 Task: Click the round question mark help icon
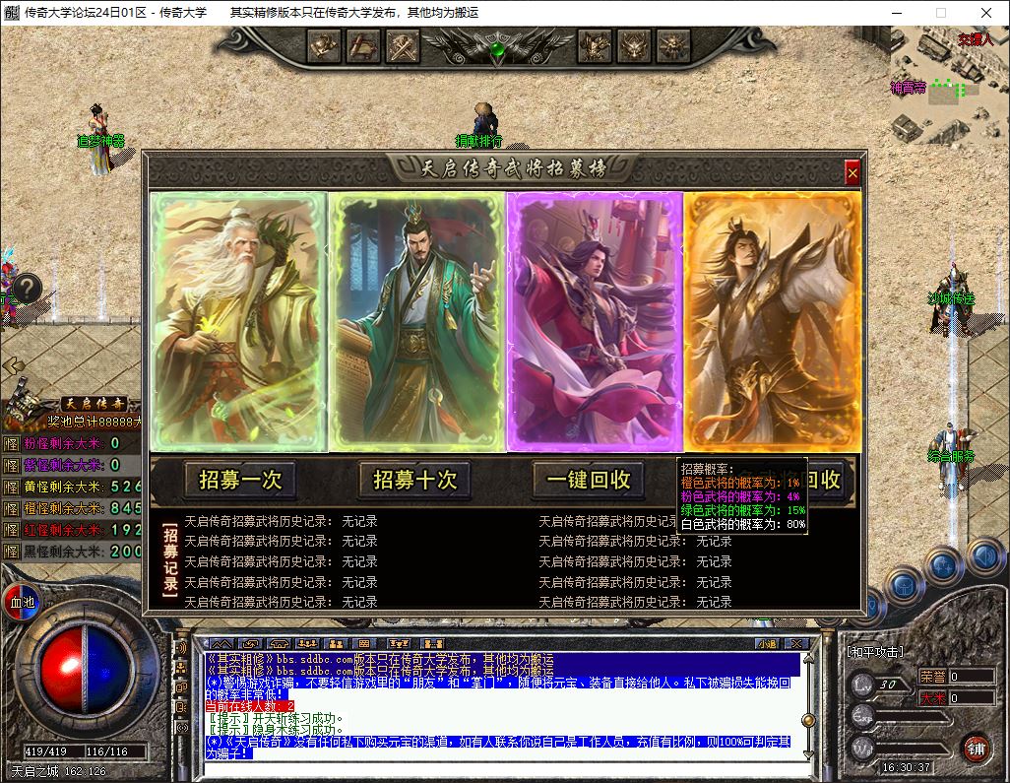point(27,288)
